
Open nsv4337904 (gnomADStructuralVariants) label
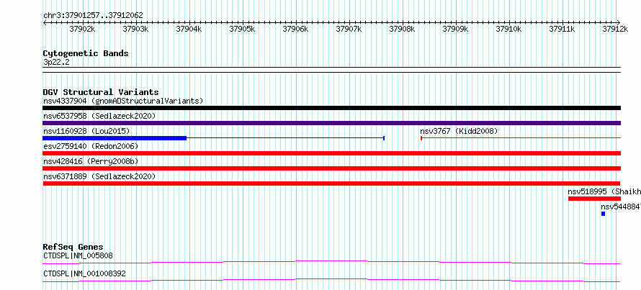pos(123,101)
